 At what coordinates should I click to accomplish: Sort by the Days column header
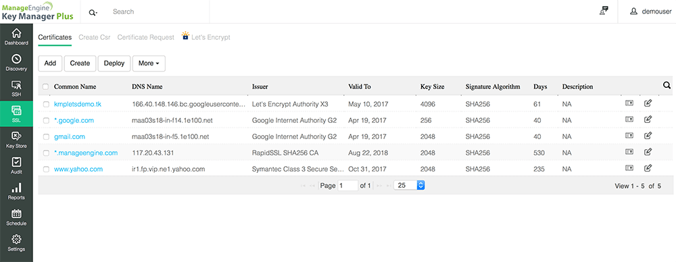pos(540,86)
